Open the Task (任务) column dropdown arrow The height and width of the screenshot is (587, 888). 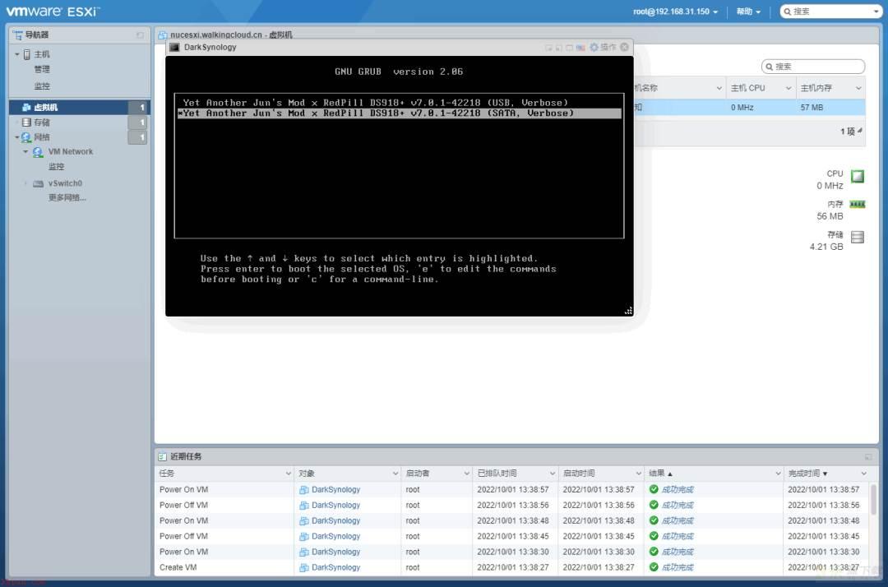[289, 474]
